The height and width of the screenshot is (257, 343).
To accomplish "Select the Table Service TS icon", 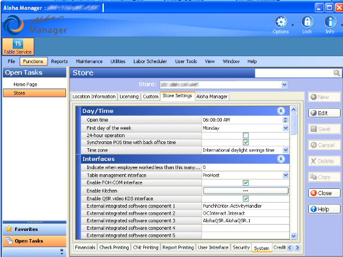I will (18, 46).
